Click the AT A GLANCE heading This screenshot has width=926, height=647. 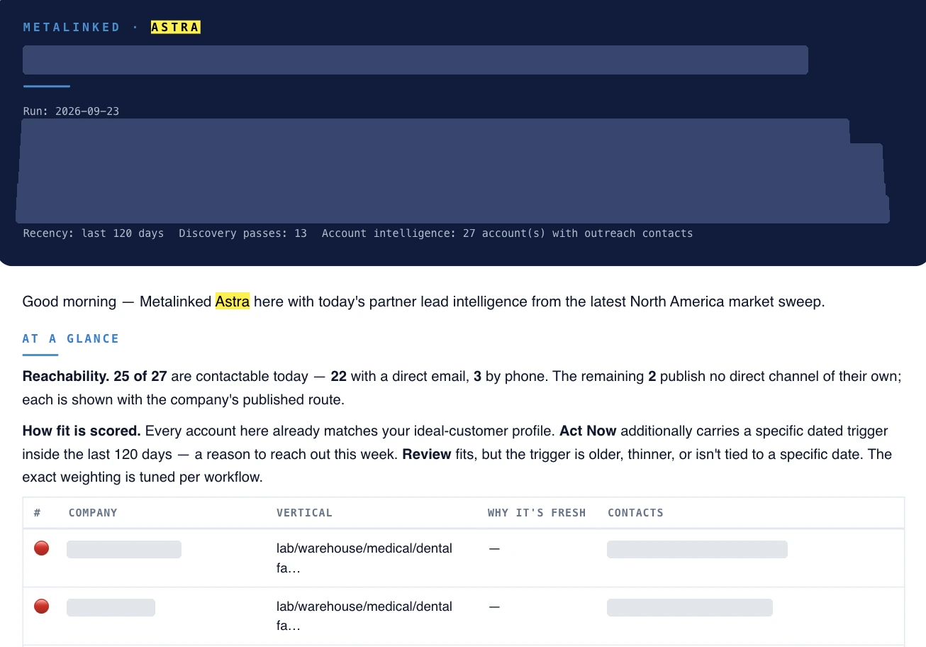click(71, 338)
